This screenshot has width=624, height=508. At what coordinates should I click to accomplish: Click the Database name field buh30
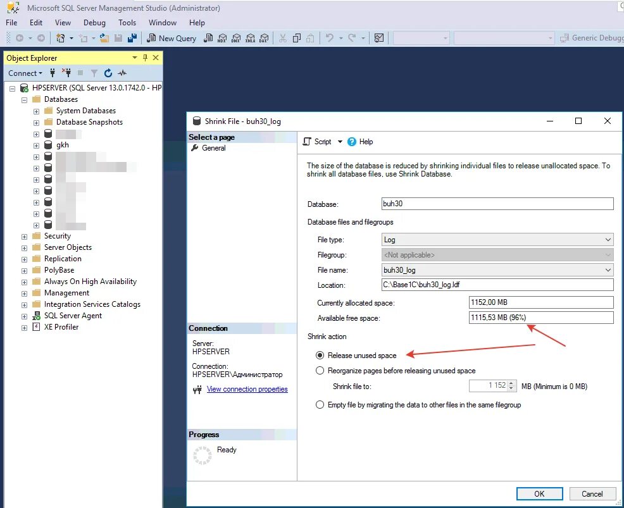click(x=497, y=204)
